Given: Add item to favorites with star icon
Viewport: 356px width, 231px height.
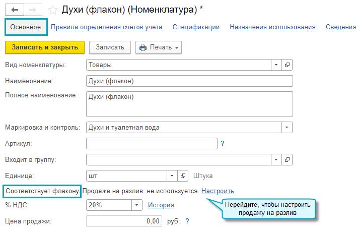Looking at the screenshot, I should tap(52, 9).
